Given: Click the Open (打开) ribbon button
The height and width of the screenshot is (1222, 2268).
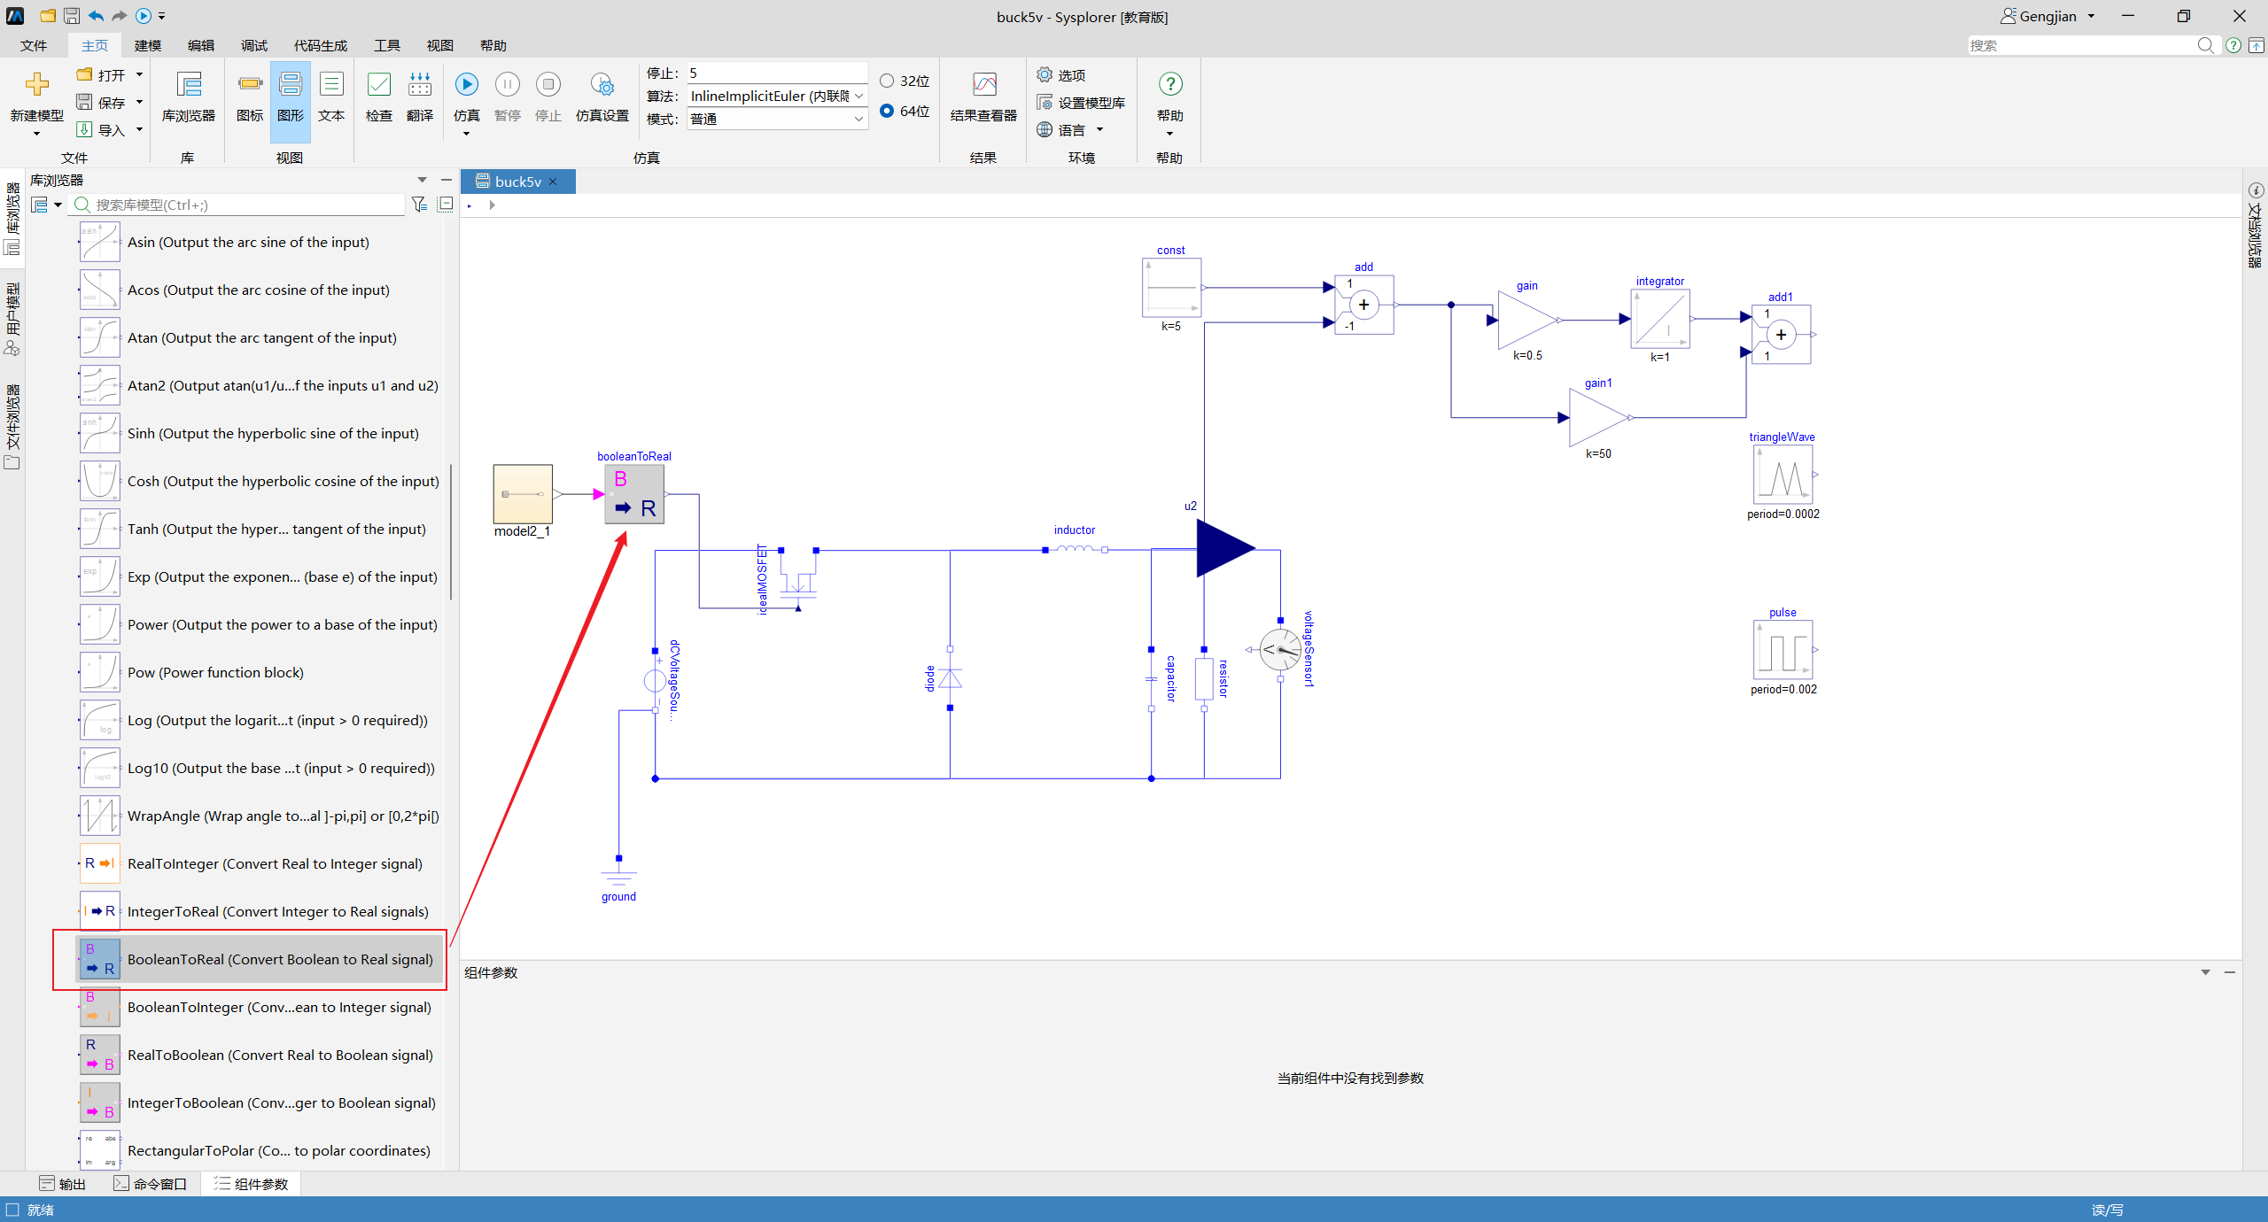Looking at the screenshot, I should coord(101,75).
